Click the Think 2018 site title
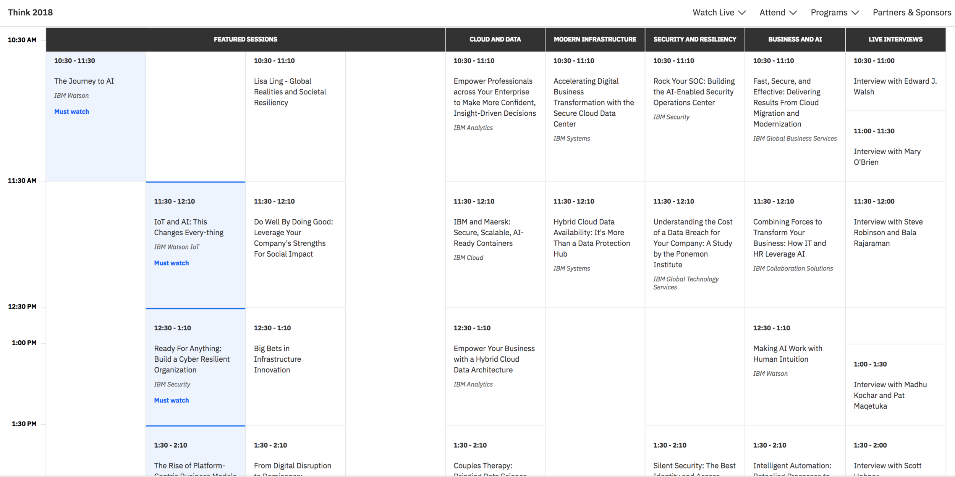The image size is (955, 477). click(x=31, y=13)
